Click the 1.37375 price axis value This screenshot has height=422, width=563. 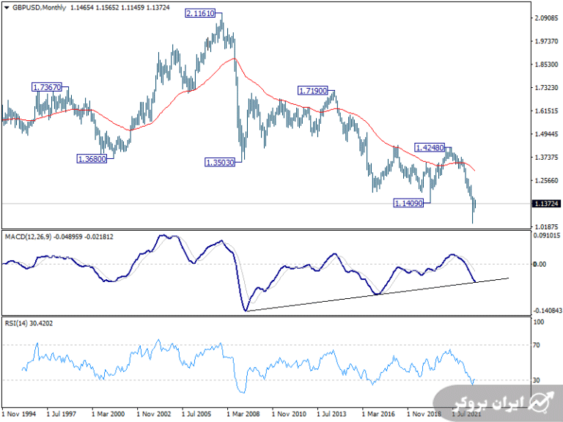tap(547, 158)
